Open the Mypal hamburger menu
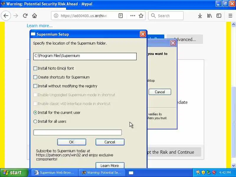This screenshot has width=236, height=177. tap(230, 16)
